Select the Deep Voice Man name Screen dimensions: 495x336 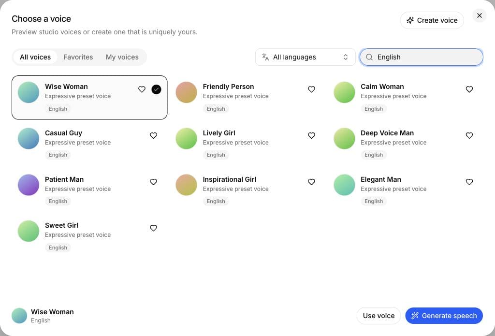(387, 133)
